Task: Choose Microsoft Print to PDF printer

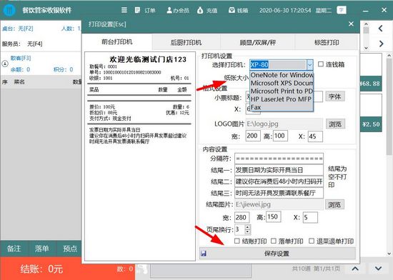Action: 282,91
